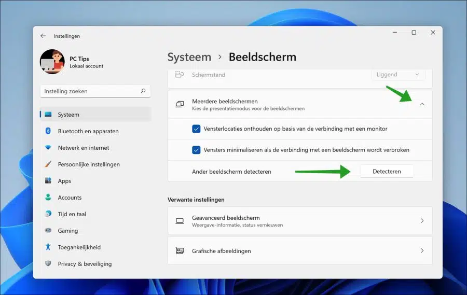Click the Schermstand rotation icon
467x295 pixels.
tap(180, 75)
